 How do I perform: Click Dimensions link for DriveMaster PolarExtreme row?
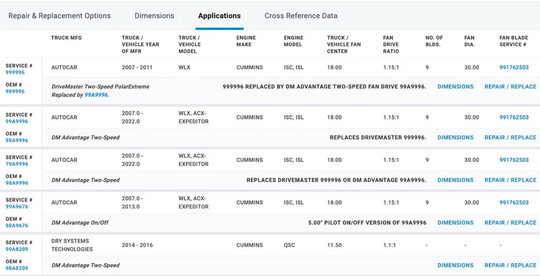[x=455, y=86]
